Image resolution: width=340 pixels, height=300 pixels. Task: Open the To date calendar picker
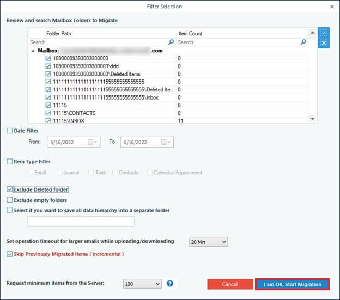(166, 142)
